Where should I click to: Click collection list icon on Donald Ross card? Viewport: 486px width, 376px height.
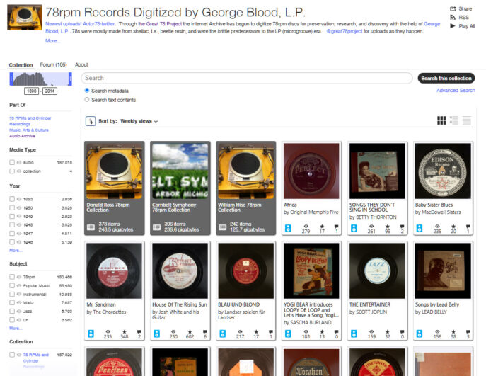click(91, 227)
